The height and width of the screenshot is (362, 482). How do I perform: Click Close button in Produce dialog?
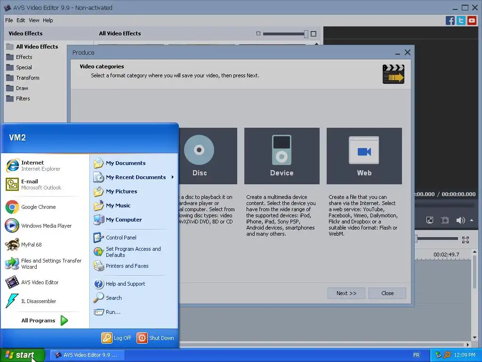point(387,293)
